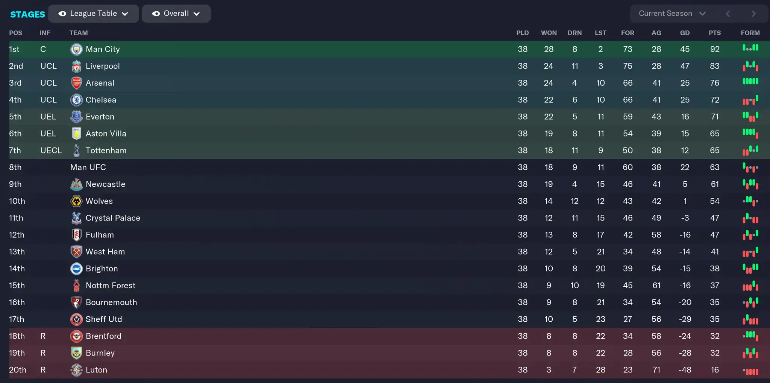
Task: Click the Liverpool club crest
Action: click(76, 66)
